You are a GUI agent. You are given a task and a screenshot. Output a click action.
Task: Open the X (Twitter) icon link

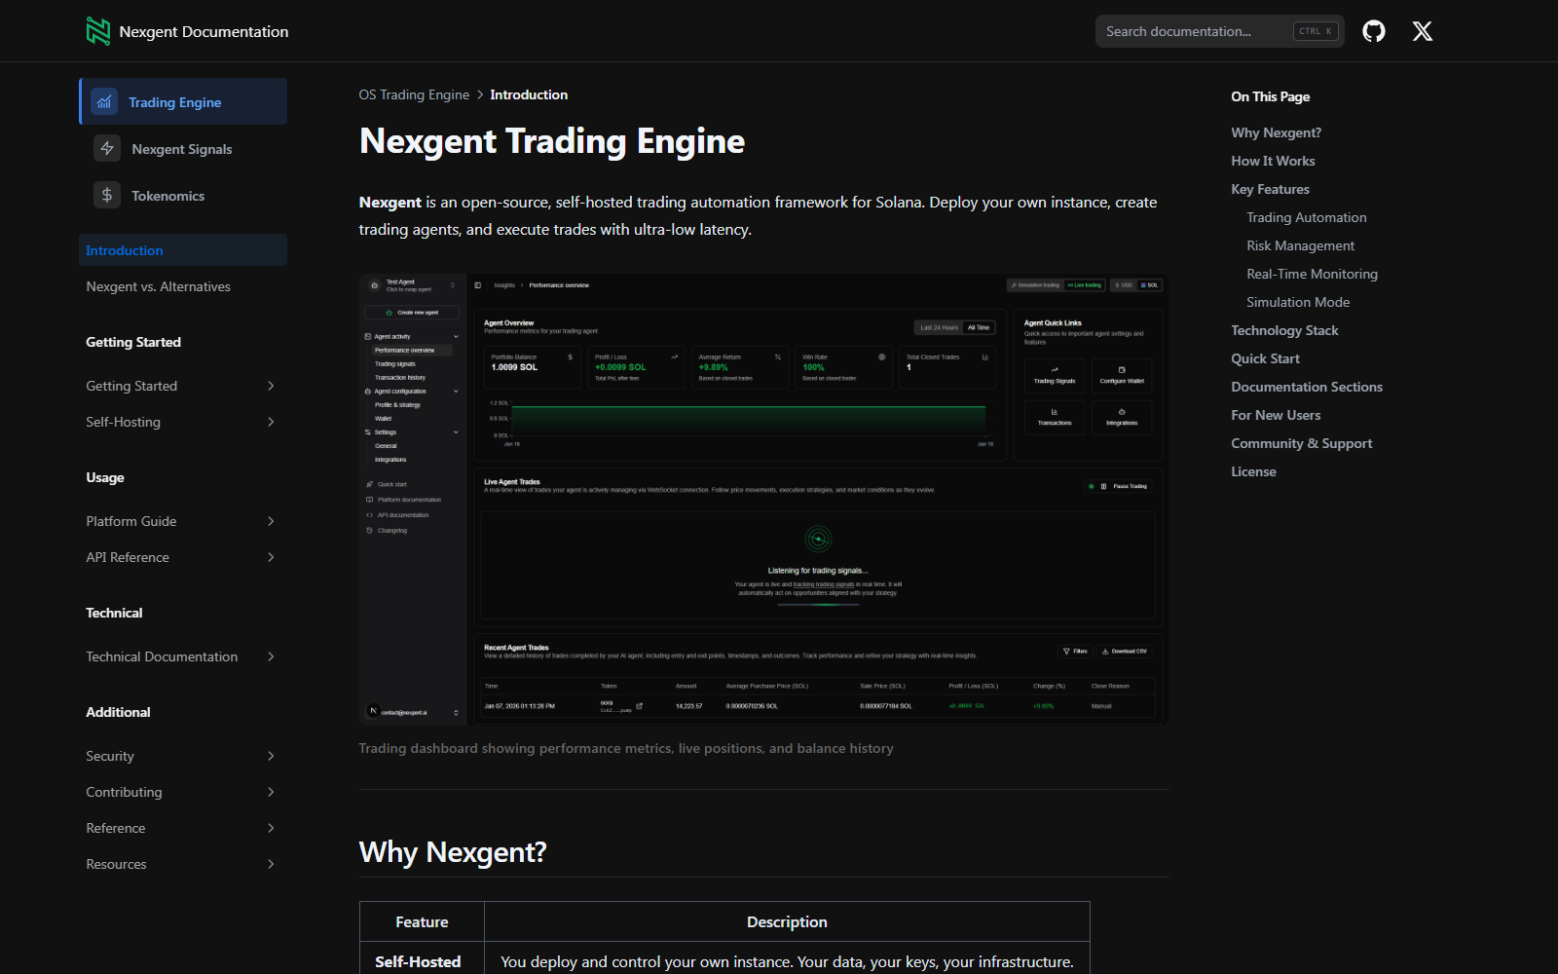[1422, 31]
